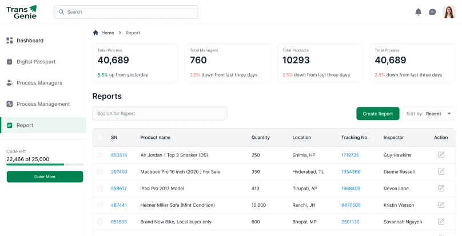Image resolution: width=462 pixels, height=236 pixels.
Task: Click inspector name Guy Hawkins
Action: coord(397,155)
